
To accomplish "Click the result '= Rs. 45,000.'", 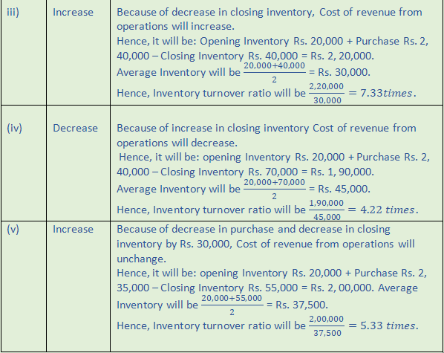I will [339, 189].
